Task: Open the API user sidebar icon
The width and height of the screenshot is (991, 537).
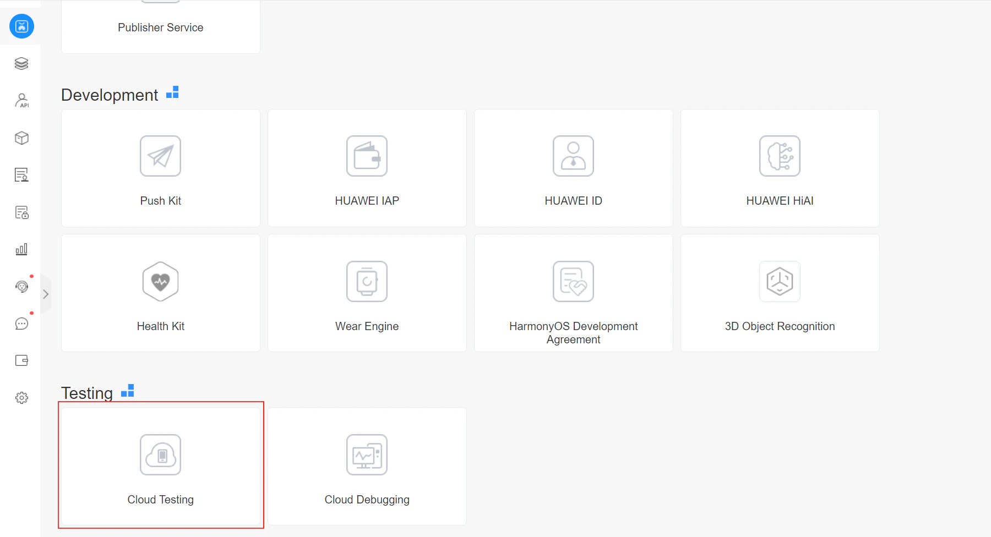Action: (x=21, y=101)
